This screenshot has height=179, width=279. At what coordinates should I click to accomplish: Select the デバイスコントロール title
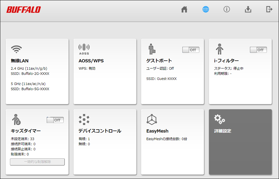pyautogui.click(x=100, y=131)
